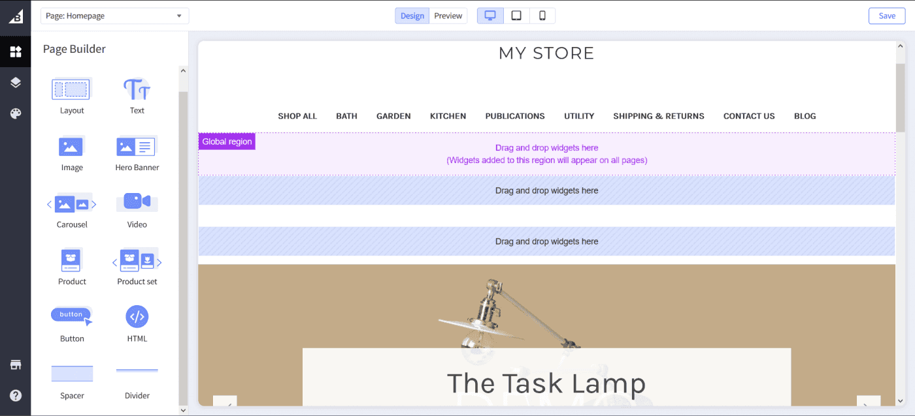915x416 pixels.
Task: Click the store preview vertical scrollbar
Action: [x=900, y=98]
